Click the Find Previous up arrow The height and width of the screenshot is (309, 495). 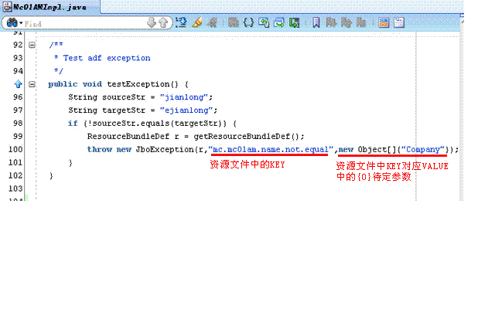163,22
